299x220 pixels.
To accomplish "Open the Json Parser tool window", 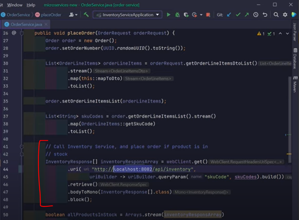I will pyautogui.click(x=295, y=32).
